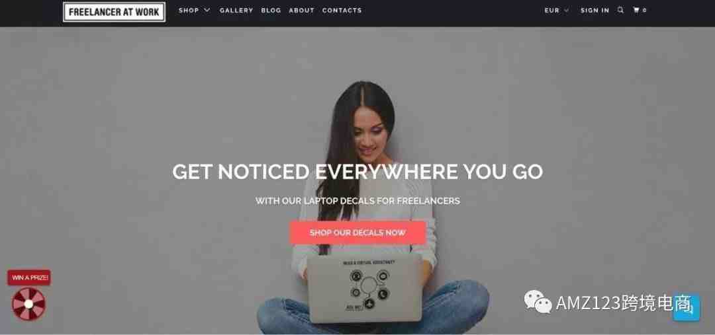Open the GALLERY page
715x335 pixels.
(236, 10)
